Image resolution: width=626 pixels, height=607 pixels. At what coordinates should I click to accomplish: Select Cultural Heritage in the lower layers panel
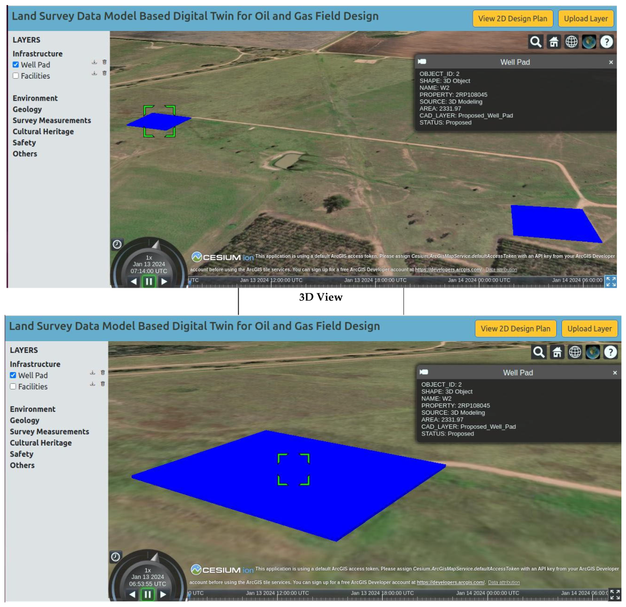[x=40, y=443]
